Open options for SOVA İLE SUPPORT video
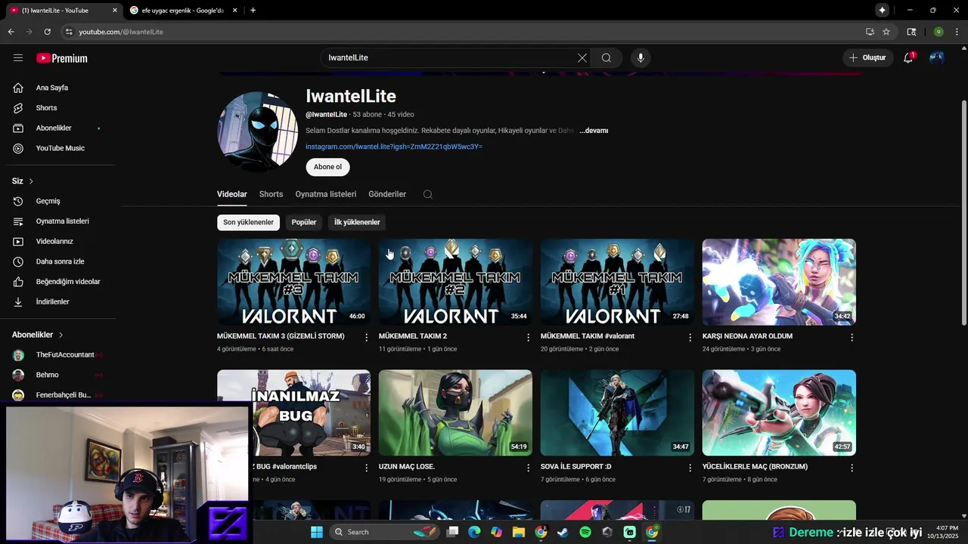The image size is (968, 544). pyautogui.click(x=690, y=468)
